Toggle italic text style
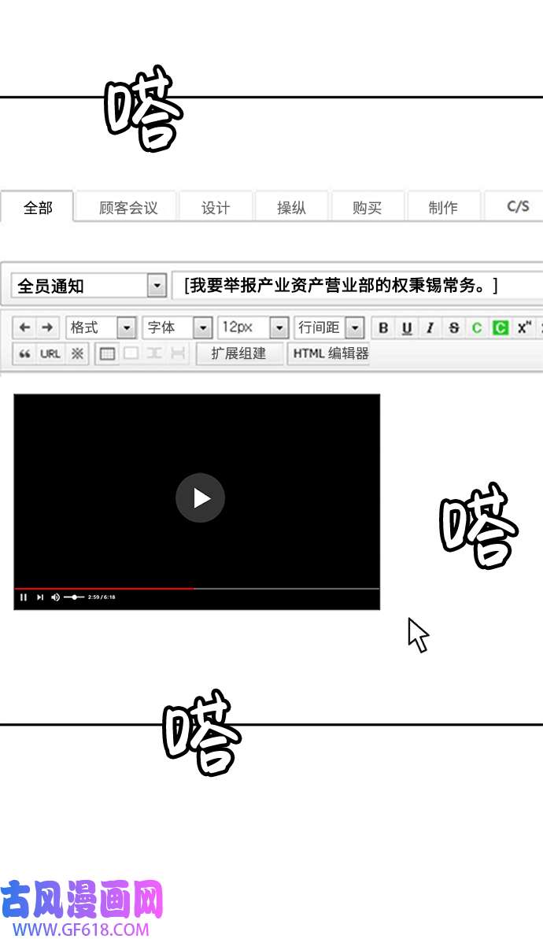 pyautogui.click(x=430, y=328)
